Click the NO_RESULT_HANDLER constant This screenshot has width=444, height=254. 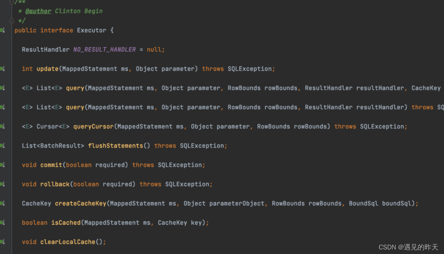tap(104, 49)
